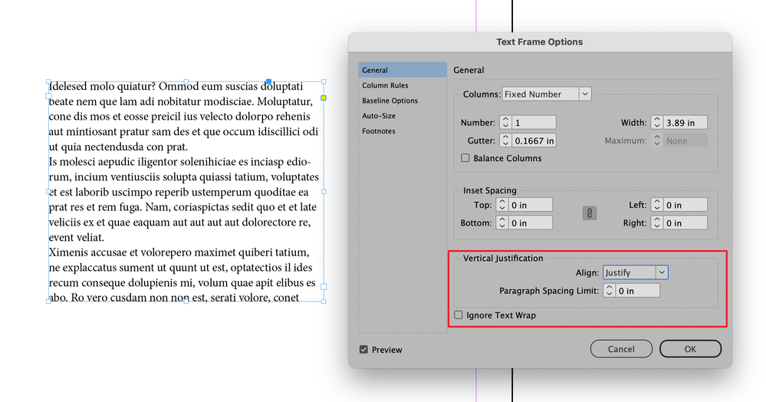Click the Gutter value field

point(534,140)
